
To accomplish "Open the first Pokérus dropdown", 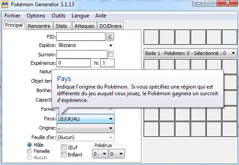I will pyautogui.click(x=100, y=154).
